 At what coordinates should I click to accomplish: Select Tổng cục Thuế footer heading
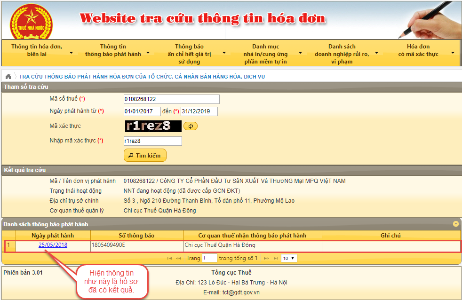coord(231,273)
